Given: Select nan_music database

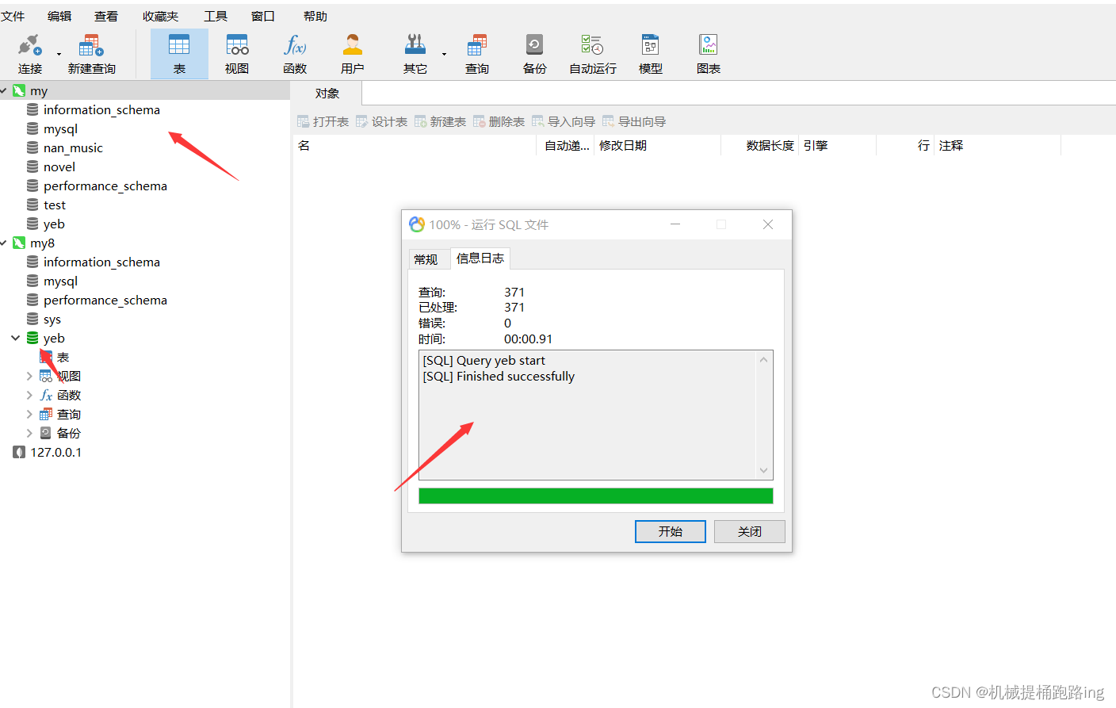Looking at the screenshot, I should (73, 147).
